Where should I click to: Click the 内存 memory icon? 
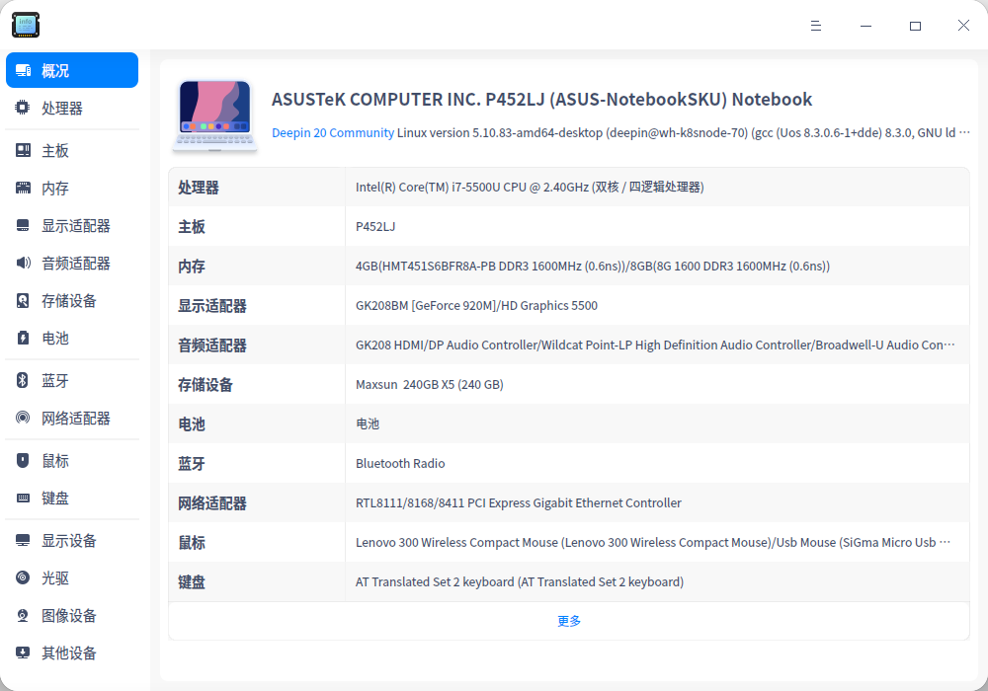(23, 189)
